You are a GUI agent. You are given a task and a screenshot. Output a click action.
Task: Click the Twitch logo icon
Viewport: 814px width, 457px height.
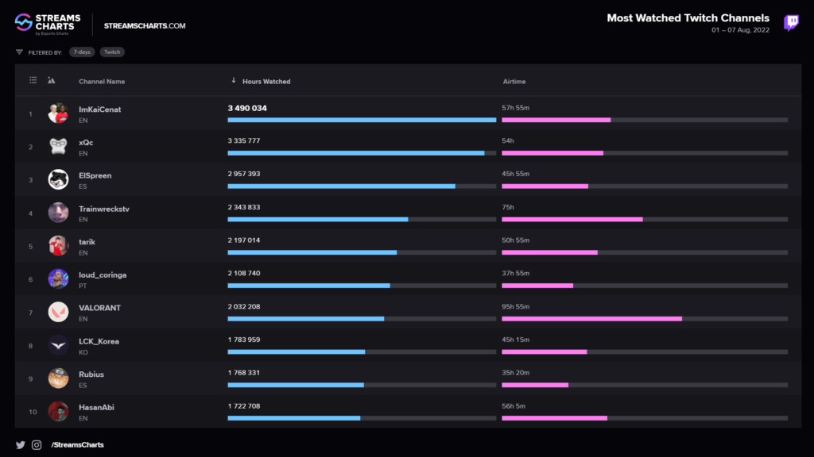(x=791, y=22)
